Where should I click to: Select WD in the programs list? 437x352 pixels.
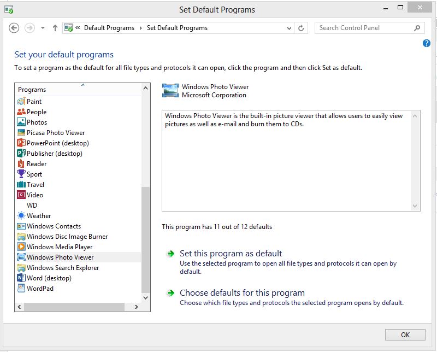coord(32,206)
